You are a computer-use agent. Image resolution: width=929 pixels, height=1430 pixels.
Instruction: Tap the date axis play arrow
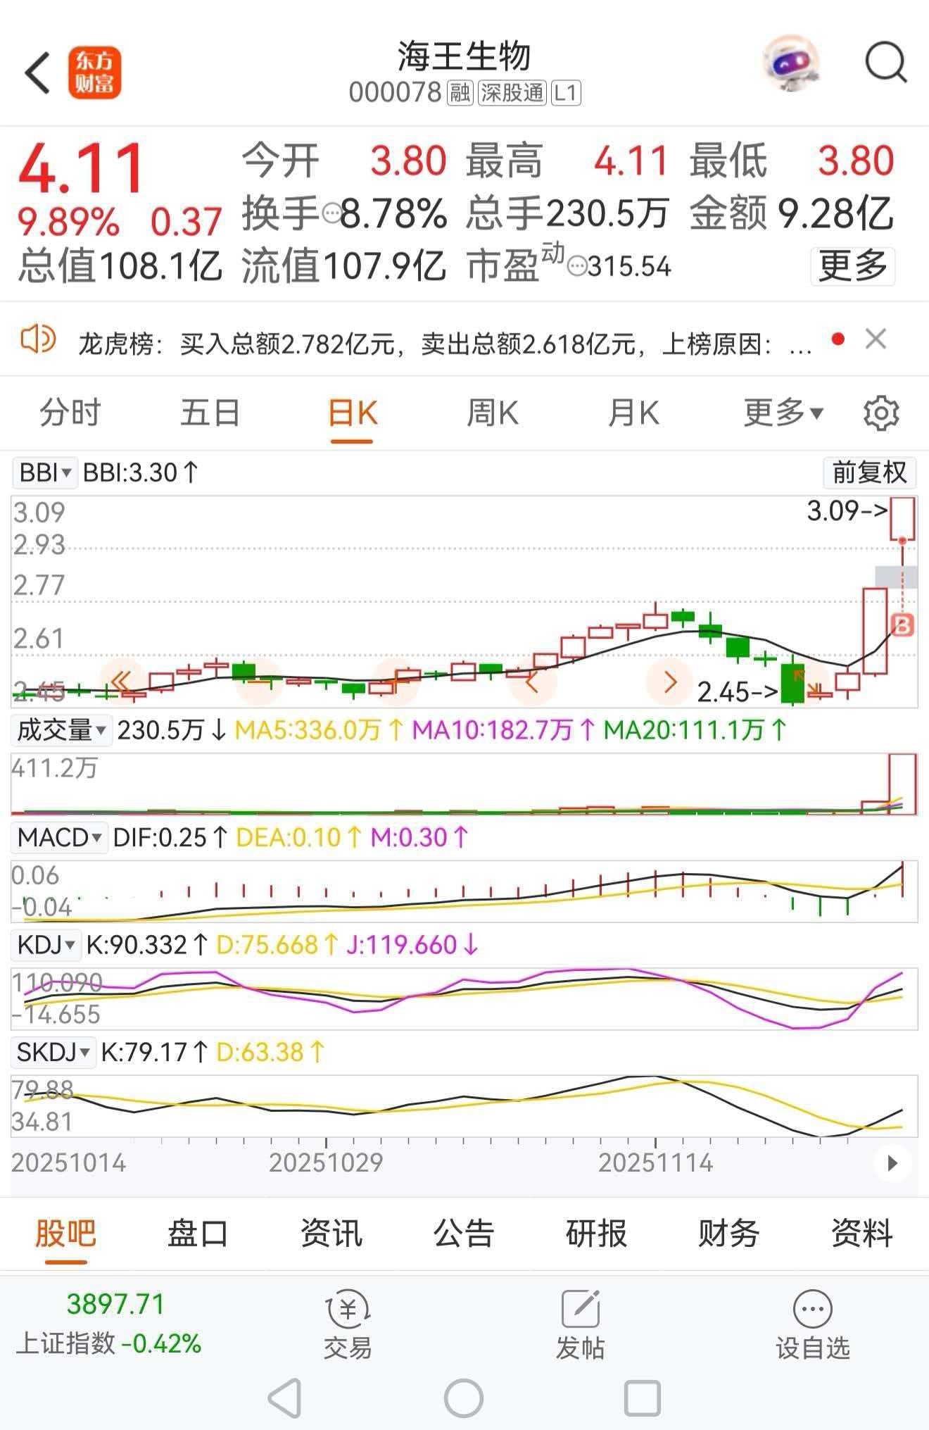tap(892, 1162)
